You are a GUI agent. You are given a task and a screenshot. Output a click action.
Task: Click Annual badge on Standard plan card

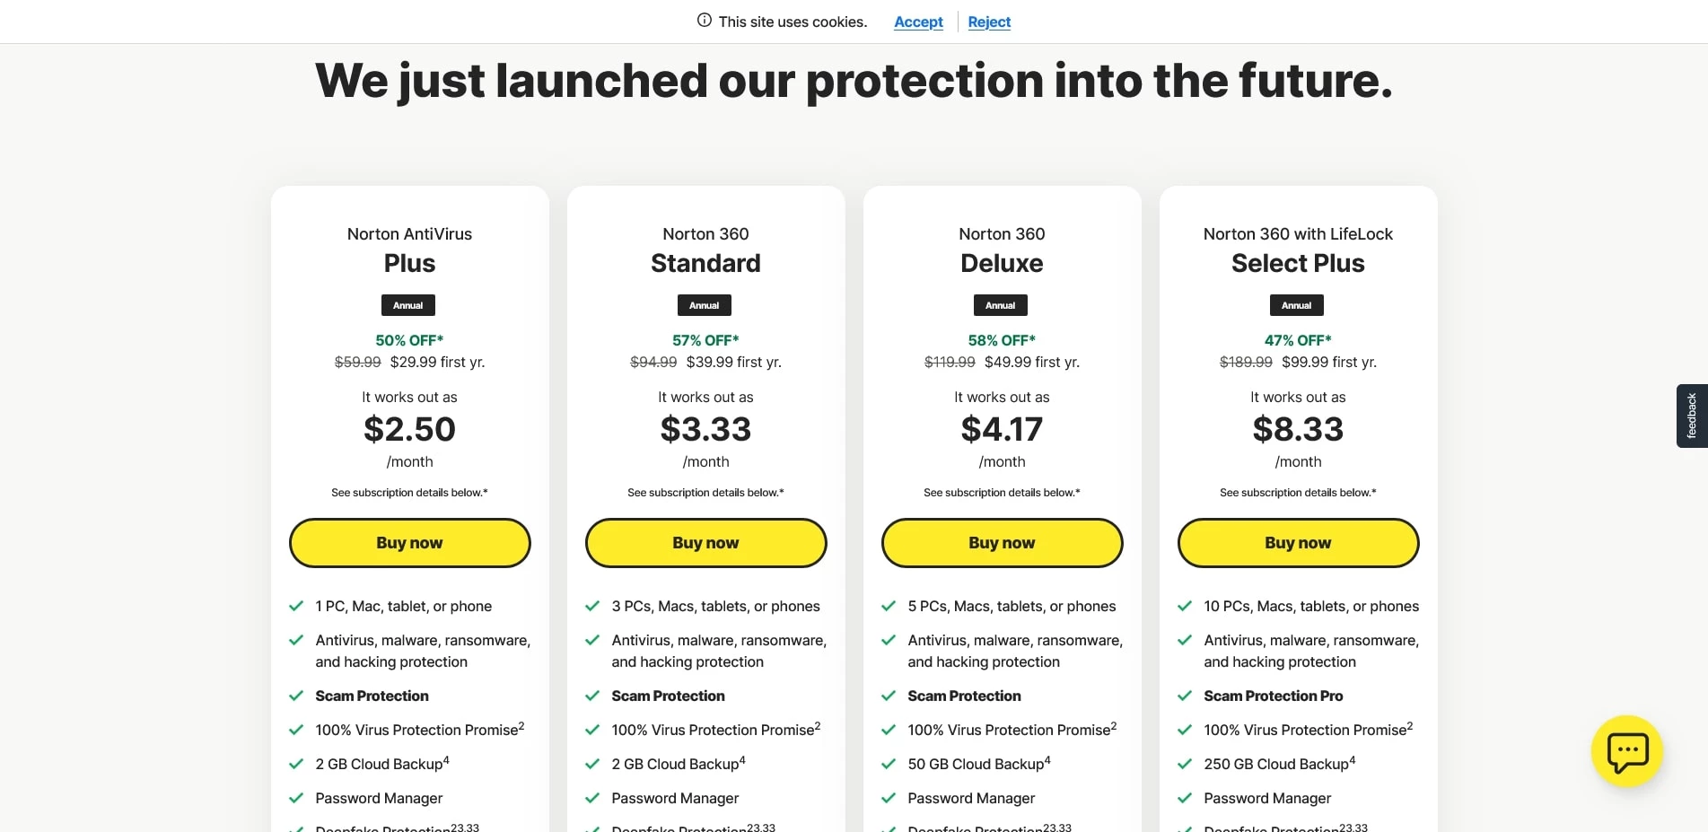point(704,305)
